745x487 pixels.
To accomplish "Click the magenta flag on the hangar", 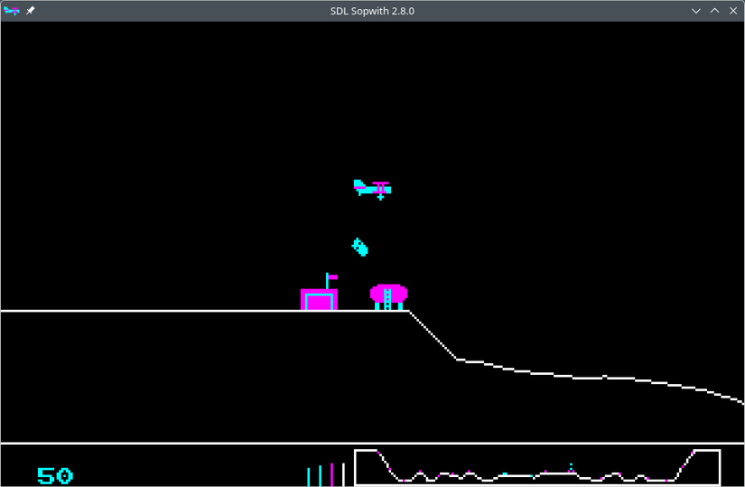I will (332, 276).
